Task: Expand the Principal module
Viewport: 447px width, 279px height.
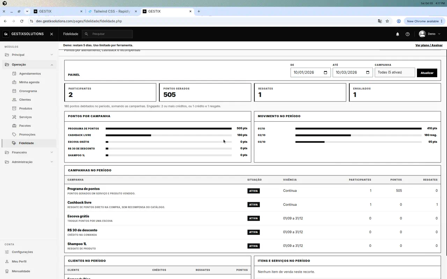Action: [x=29, y=55]
